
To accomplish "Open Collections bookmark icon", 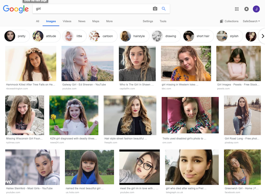I will pos(221,21).
